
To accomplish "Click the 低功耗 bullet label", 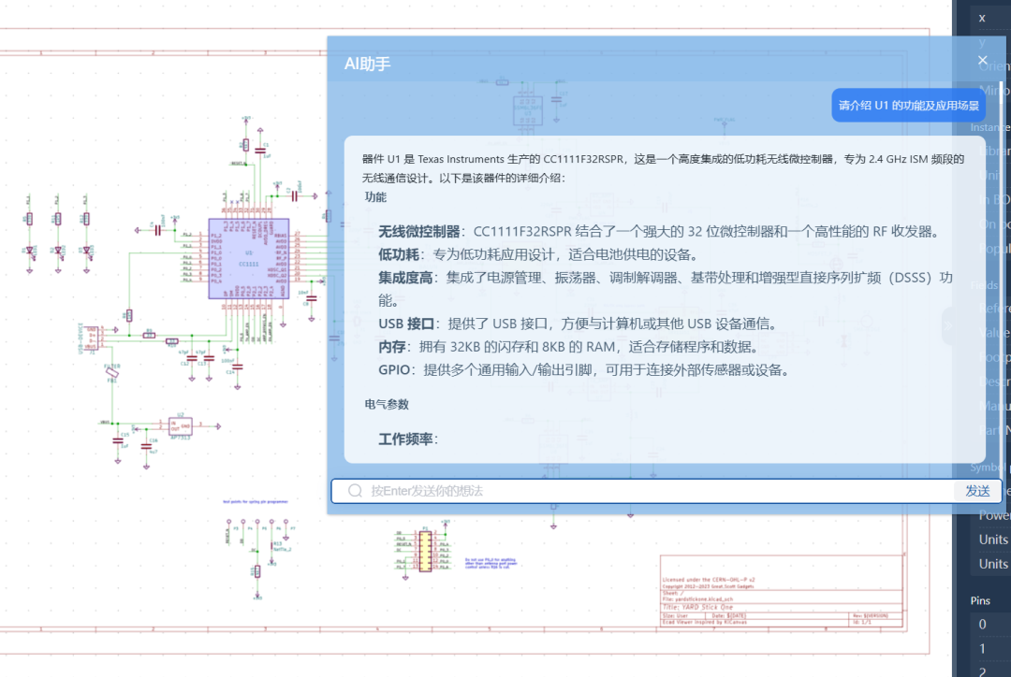I will tap(399, 255).
